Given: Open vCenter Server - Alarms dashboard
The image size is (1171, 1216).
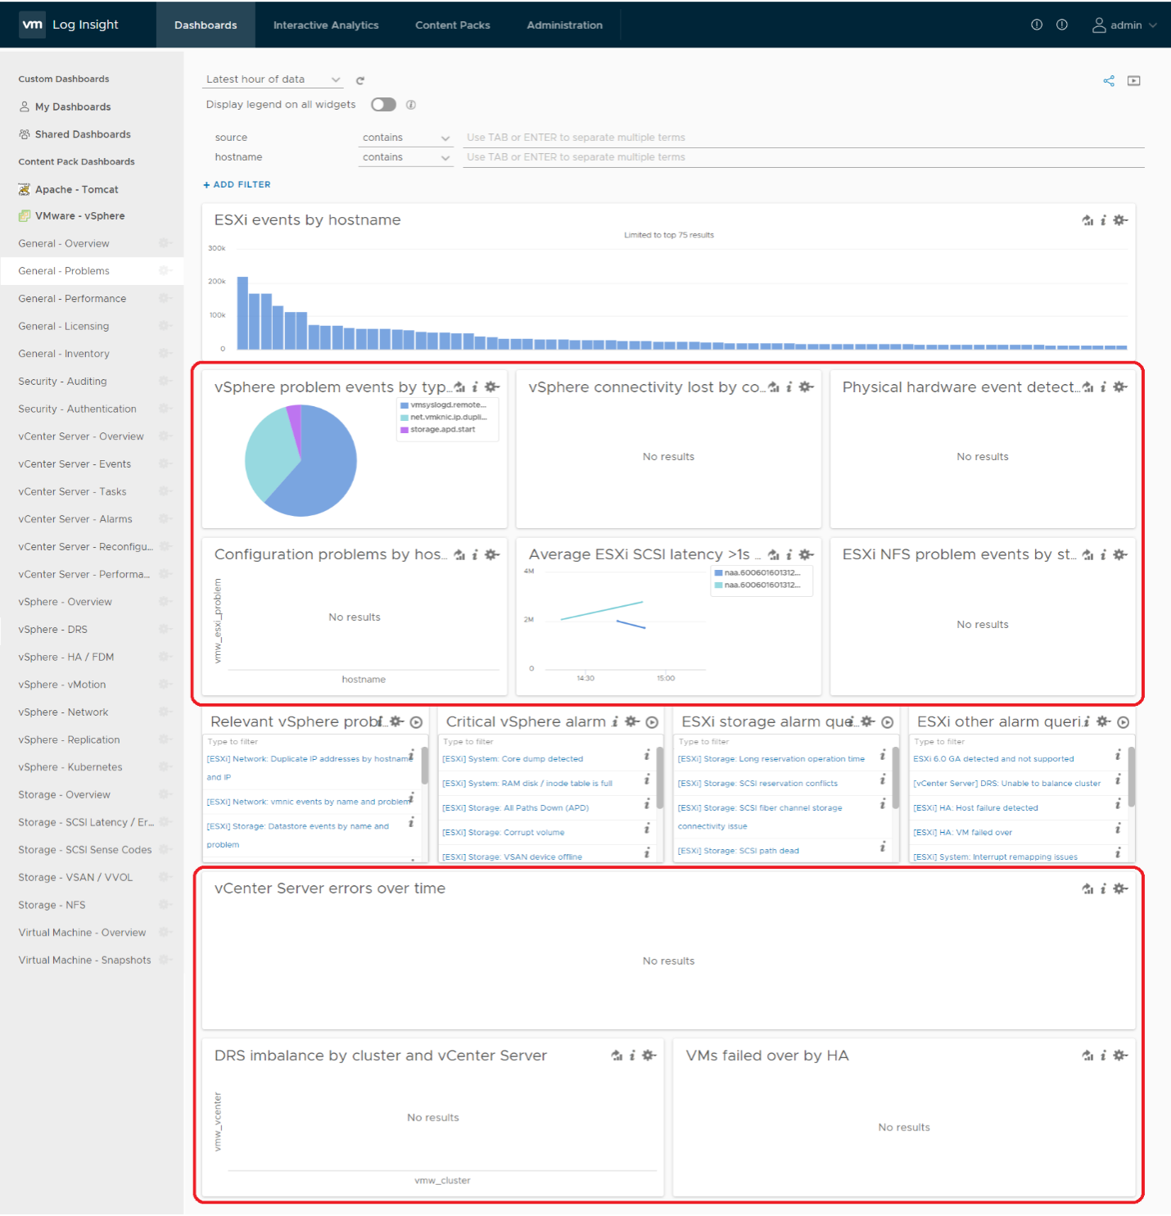Looking at the screenshot, I should point(75,519).
